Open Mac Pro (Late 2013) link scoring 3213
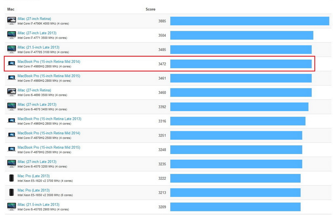The height and width of the screenshot is (215, 333). tap(33, 190)
